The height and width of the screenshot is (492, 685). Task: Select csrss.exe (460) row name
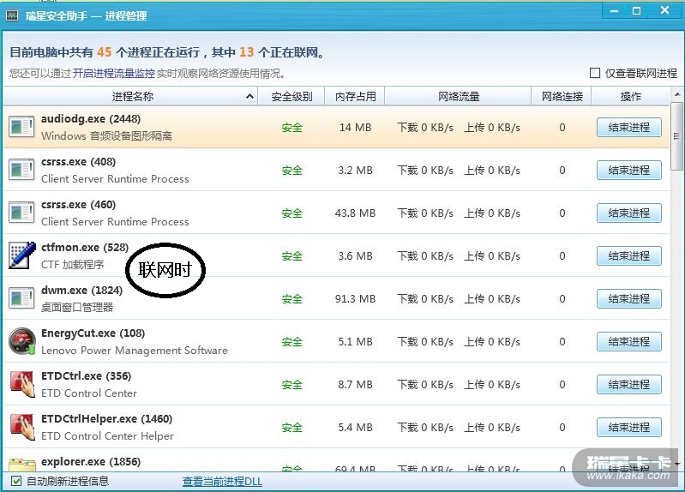point(79,205)
